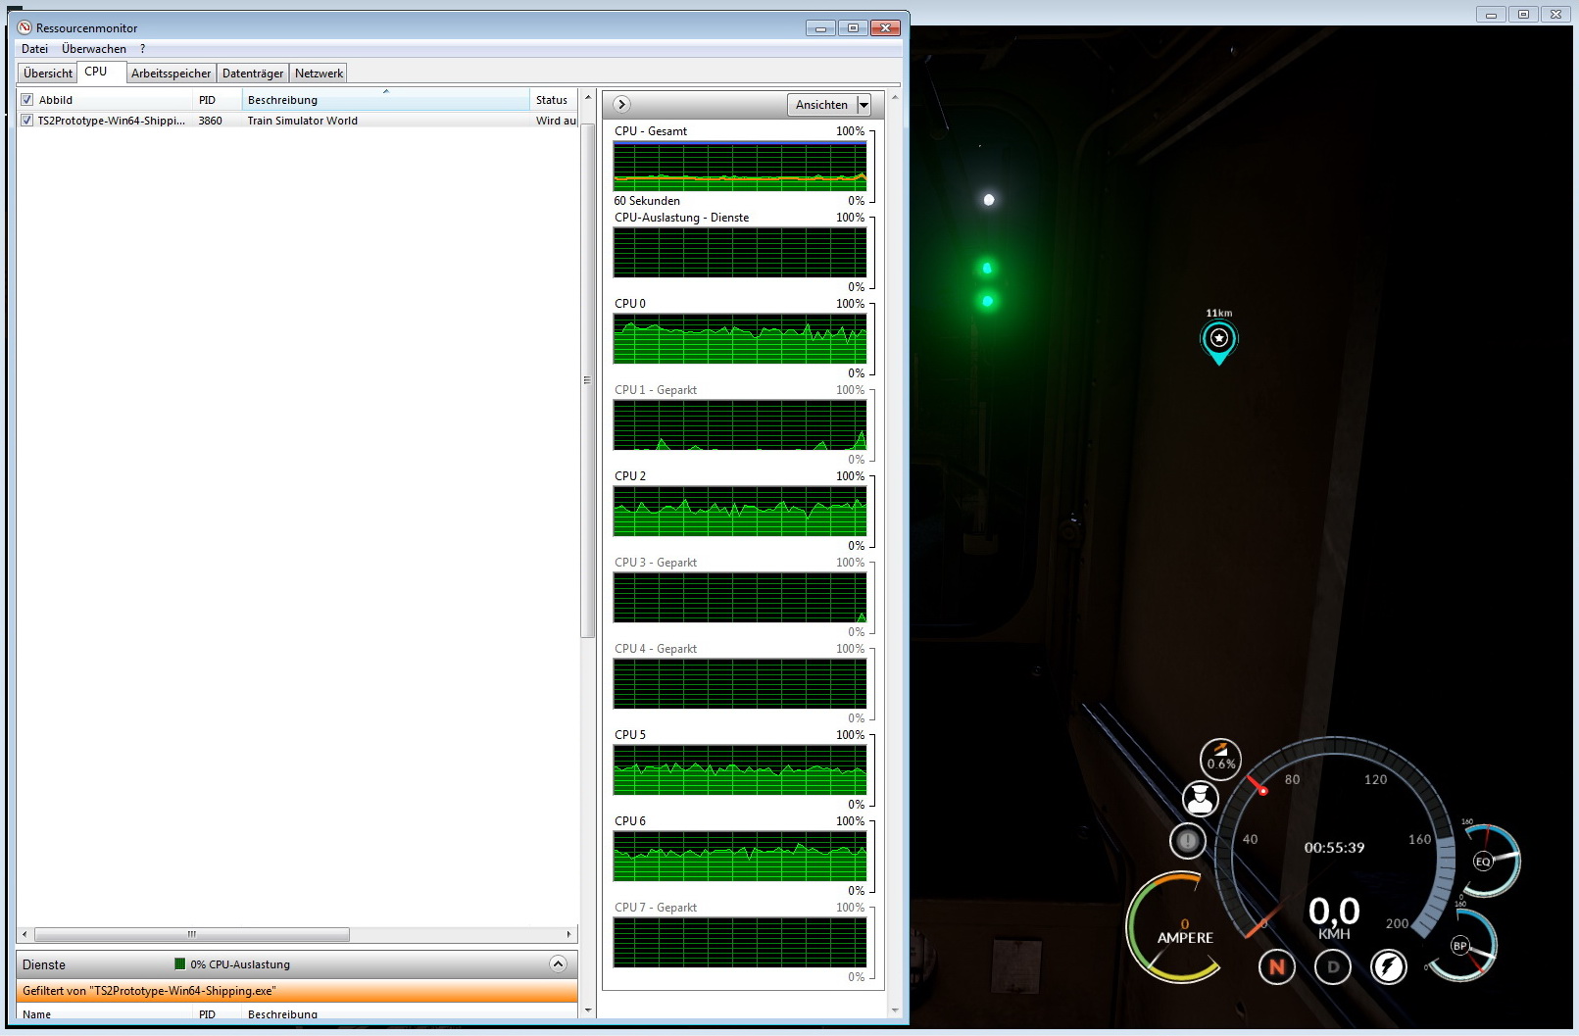Toggle the Abbild header select-all checkbox
The height and width of the screenshot is (1036, 1579).
click(x=27, y=100)
